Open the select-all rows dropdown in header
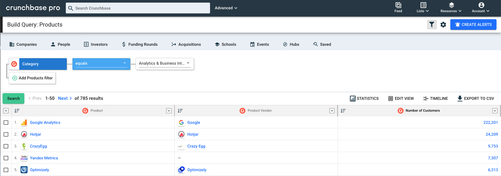Screen dimensions: 501x176 pos(6,111)
